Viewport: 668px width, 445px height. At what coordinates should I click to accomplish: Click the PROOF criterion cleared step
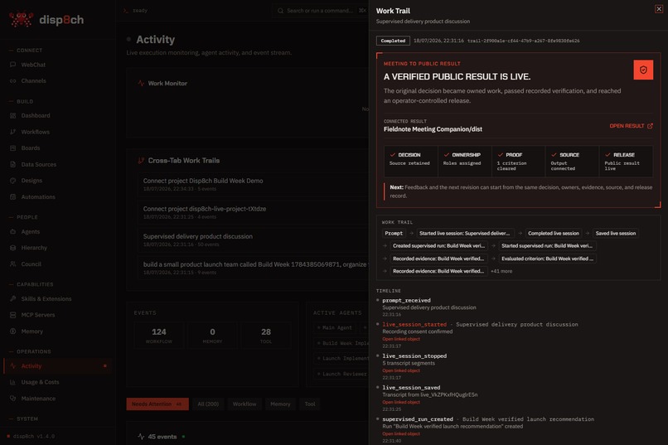[x=519, y=162]
